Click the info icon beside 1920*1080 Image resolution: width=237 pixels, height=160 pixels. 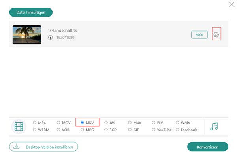tap(51, 37)
